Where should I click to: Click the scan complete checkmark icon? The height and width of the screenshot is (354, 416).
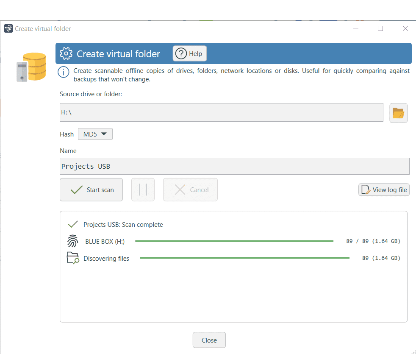pyautogui.click(x=73, y=224)
